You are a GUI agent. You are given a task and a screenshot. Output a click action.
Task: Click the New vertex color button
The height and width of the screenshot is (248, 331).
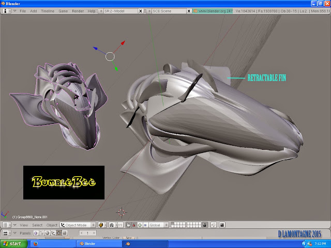129,238
